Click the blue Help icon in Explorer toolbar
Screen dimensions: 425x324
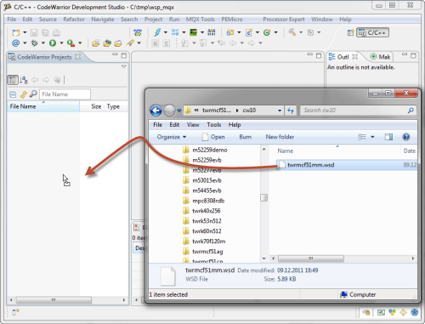coord(406,137)
